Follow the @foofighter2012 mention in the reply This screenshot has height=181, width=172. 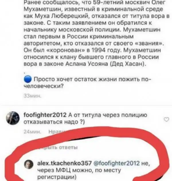[116, 163]
